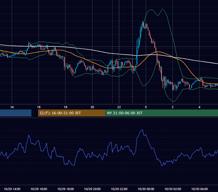Click the 16 hour label on chart axis

pyautogui.click(x=39, y=107)
